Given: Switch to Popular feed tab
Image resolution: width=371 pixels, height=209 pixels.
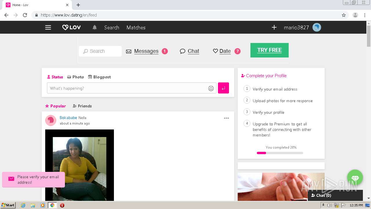Looking at the screenshot, I should pyautogui.click(x=55, y=106).
